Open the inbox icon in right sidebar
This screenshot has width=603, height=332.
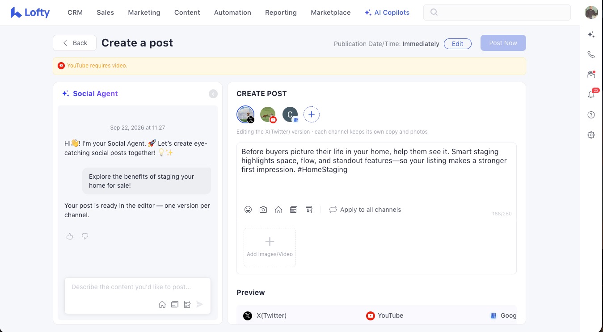pyautogui.click(x=591, y=75)
